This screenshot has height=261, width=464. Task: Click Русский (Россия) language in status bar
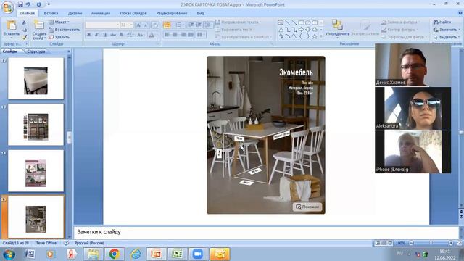pyautogui.click(x=89, y=243)
